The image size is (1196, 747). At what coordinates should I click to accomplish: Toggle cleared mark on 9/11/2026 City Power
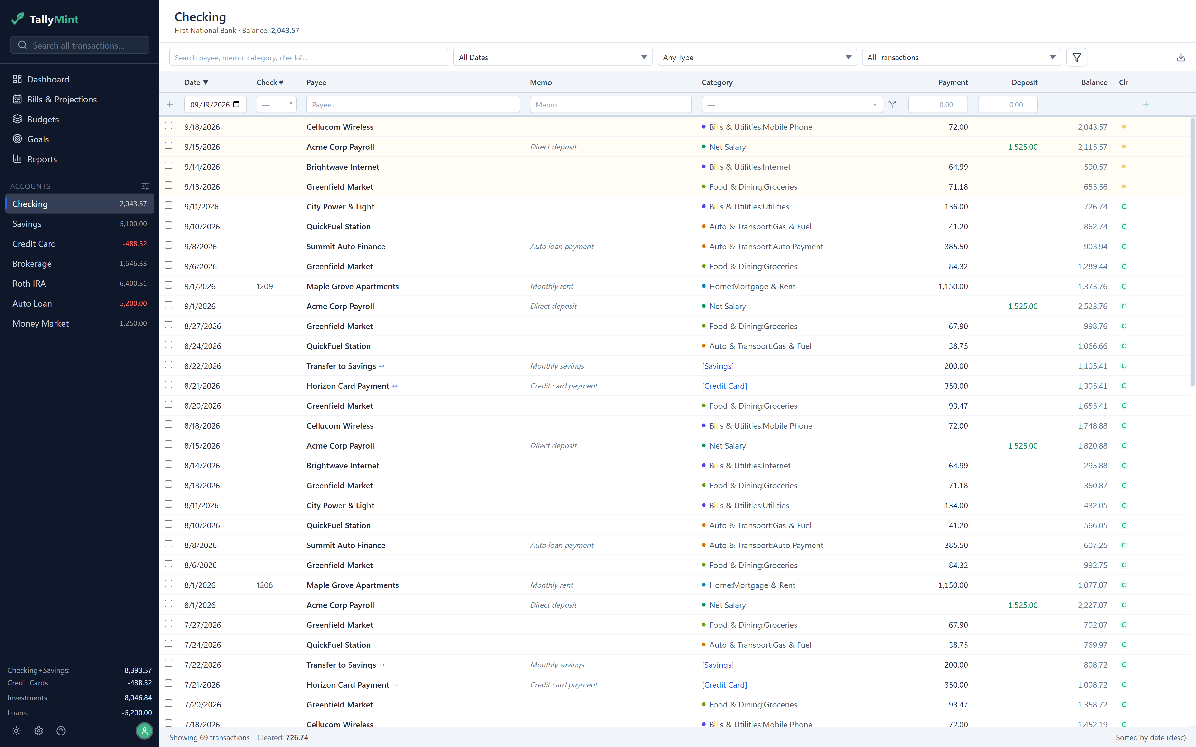click(1124, 206)
